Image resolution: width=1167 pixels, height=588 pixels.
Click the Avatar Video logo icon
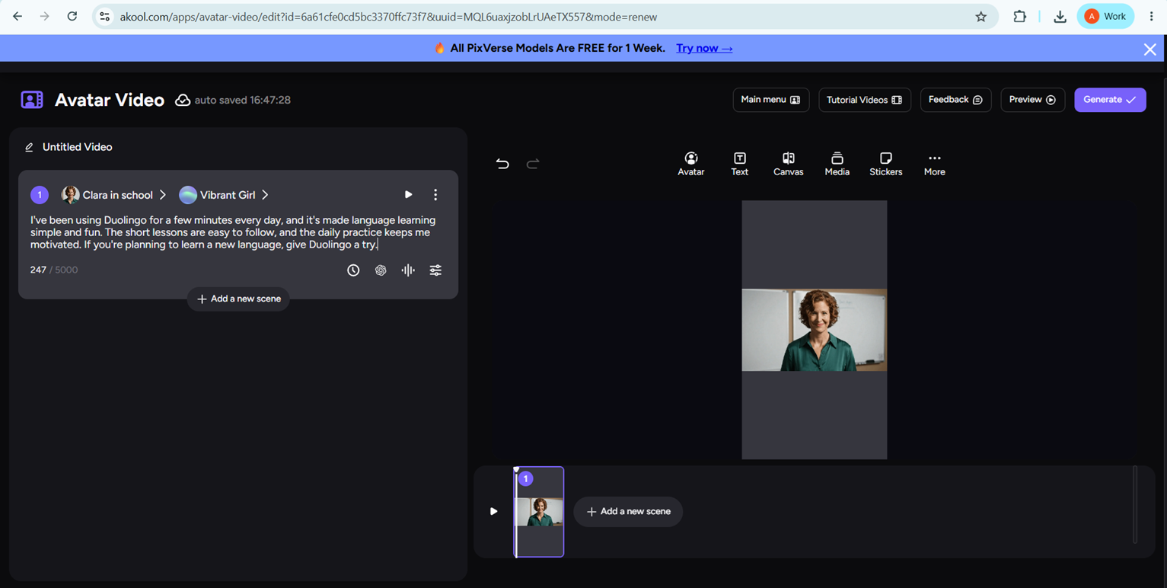[x=32, y=100]
